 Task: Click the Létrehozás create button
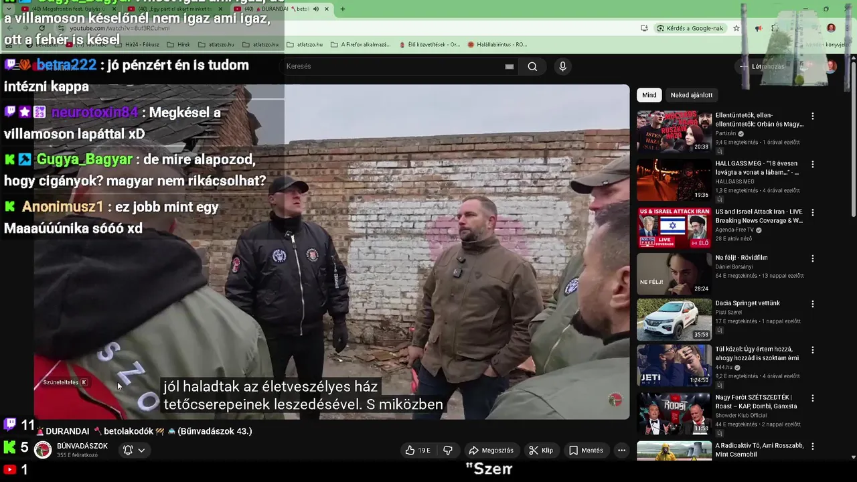[x=761, y=66]
